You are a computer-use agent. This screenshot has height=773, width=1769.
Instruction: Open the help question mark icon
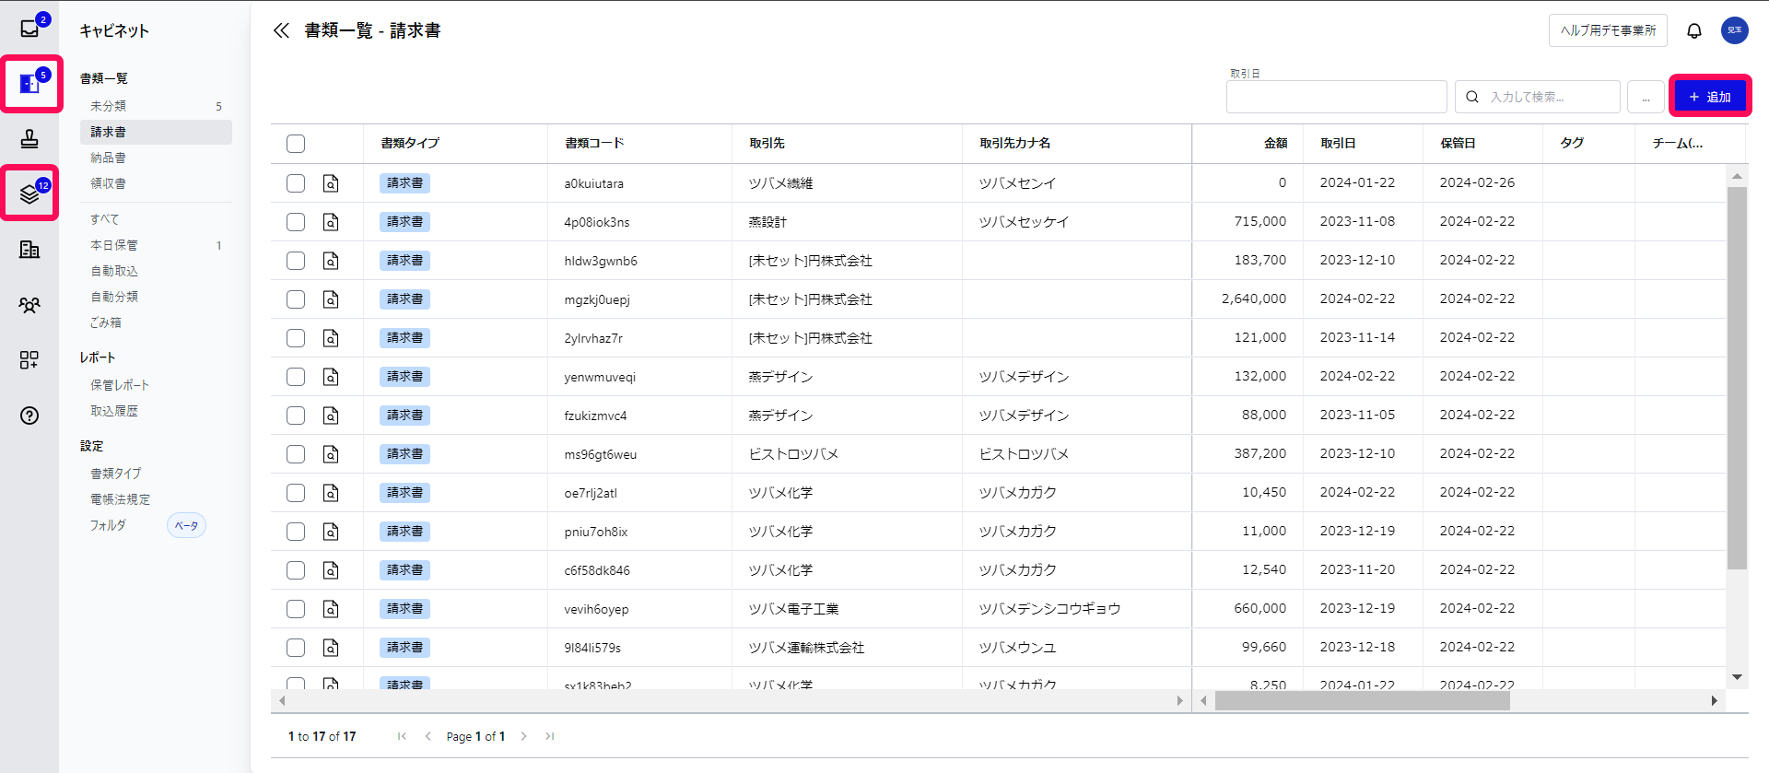tap(29, 416)
